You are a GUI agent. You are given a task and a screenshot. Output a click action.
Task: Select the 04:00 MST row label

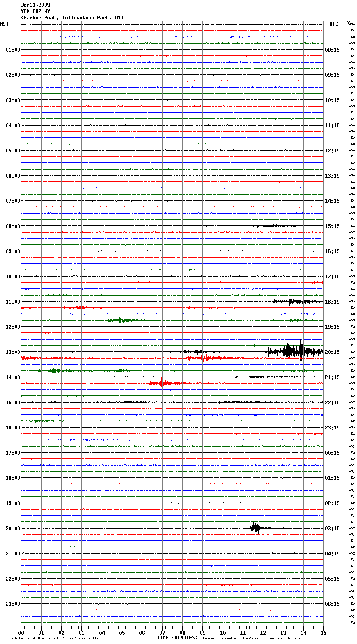click(x=13, y=126)
